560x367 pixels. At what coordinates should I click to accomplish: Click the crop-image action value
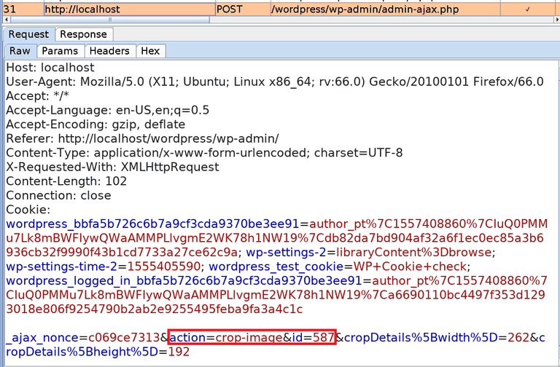click(x=249, y=337)
